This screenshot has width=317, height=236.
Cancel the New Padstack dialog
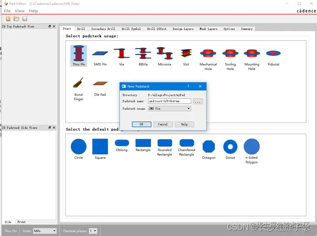[x=163, y=125]
